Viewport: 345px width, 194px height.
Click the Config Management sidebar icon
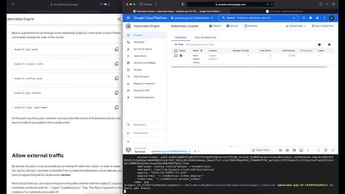pos(128,98)
